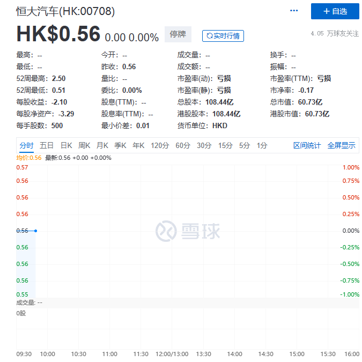
Task: Click the 52周最高 value 2.50
Action: (x=58, y=78)
